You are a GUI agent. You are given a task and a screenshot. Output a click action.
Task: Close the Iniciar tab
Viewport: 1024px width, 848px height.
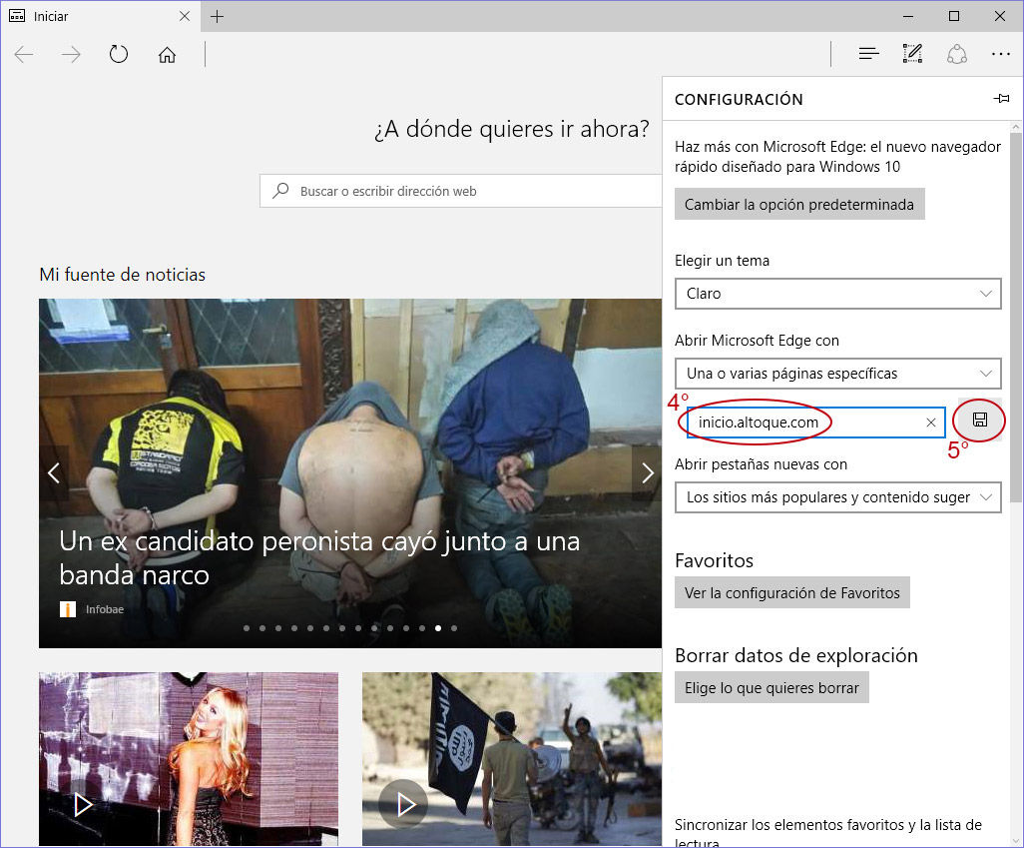pyautogui.click(x=185, y=16)
